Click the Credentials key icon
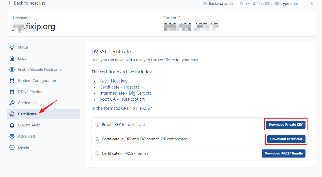This screenshot has height=177, width=322. (12, 103)
